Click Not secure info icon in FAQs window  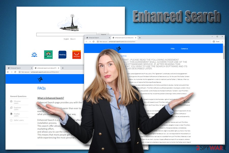tap(20, 72)
